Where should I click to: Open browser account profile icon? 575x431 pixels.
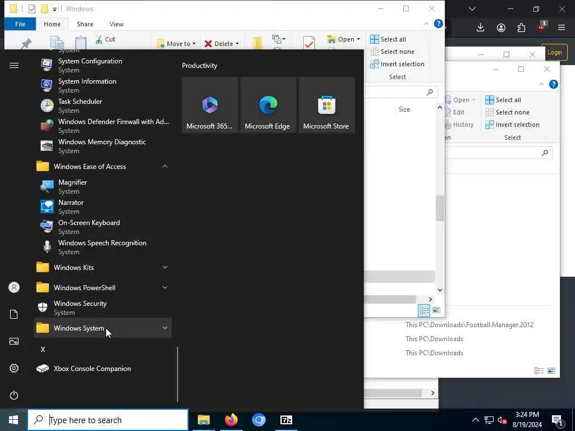click(x=501, y=27)
